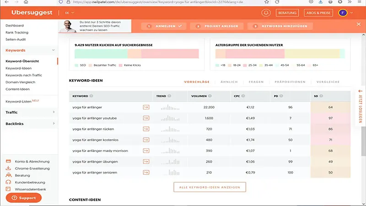This screenshot has width=366, height=206.
Task: Click step 3 Keywords hinzufügen
Action: pyautogui.click(x=280, y=26)
